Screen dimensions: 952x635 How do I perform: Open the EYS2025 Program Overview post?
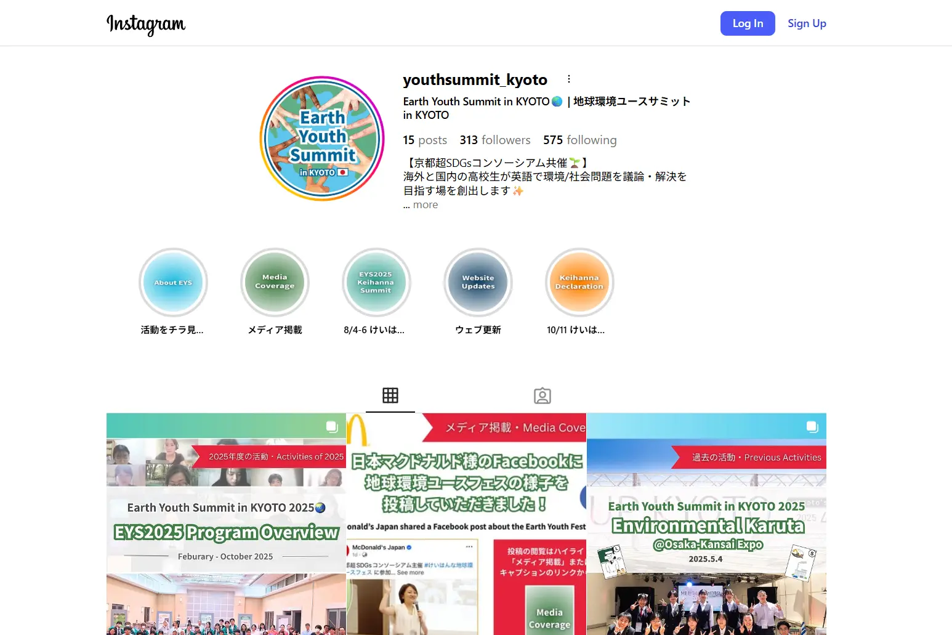[226, 524]
